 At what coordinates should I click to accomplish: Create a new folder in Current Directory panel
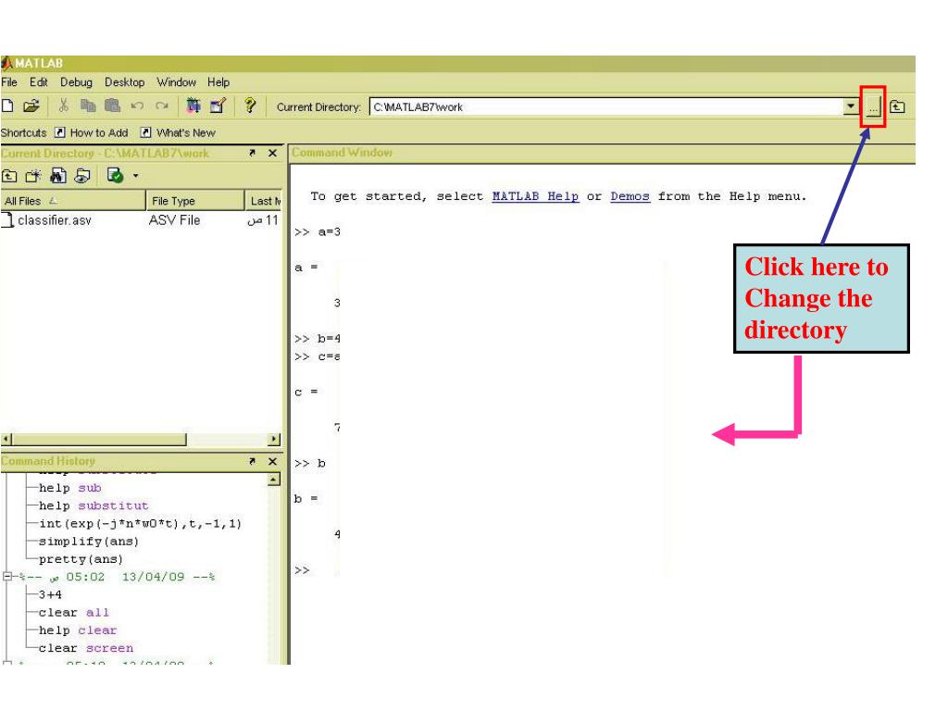click(x=33, y=176)
